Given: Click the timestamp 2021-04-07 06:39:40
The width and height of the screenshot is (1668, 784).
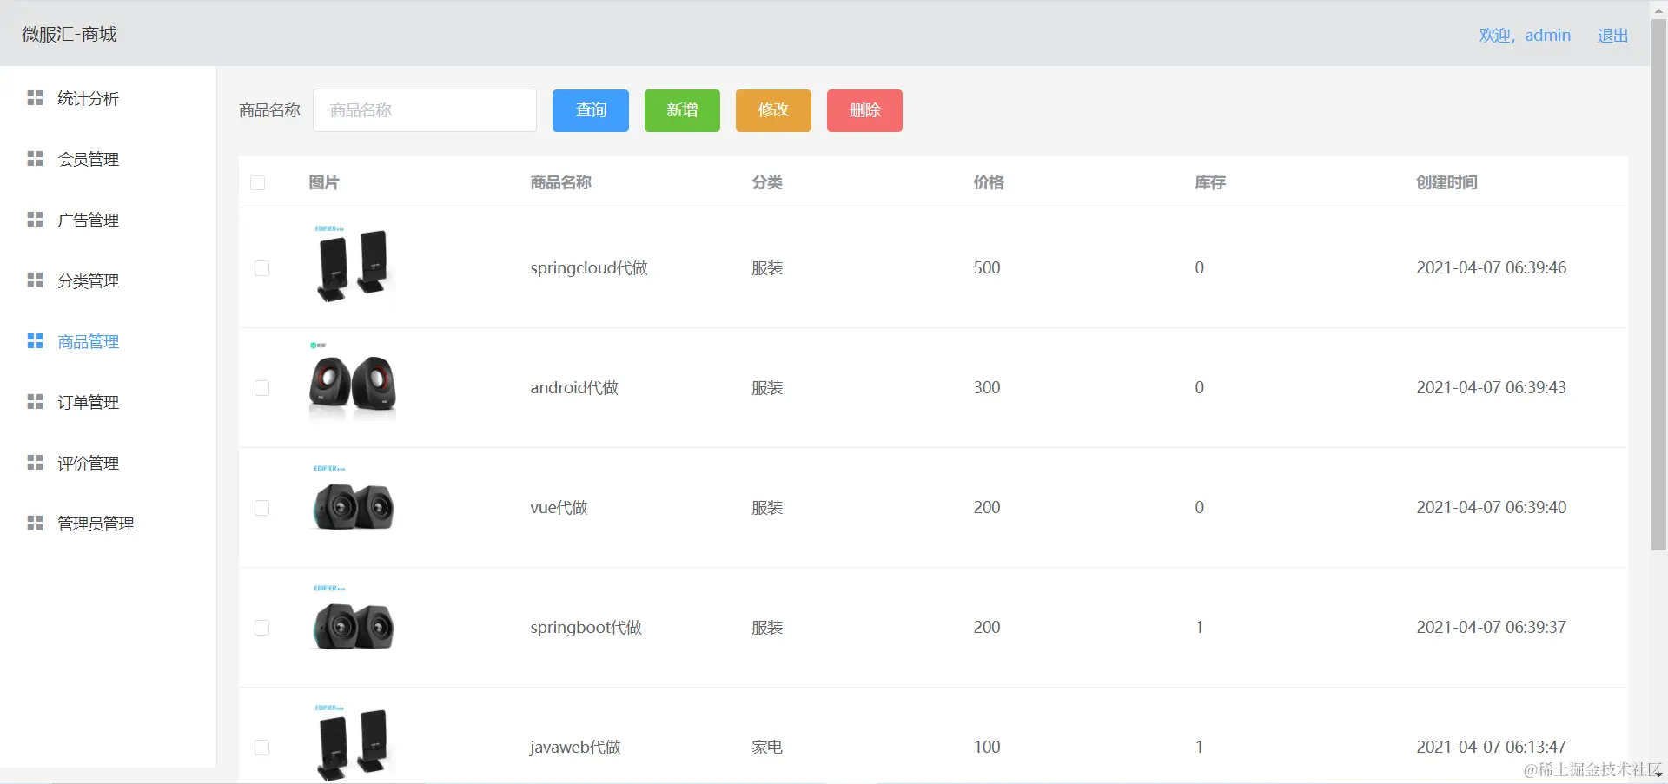Looking at the screenshot, I should (1492, 508).
